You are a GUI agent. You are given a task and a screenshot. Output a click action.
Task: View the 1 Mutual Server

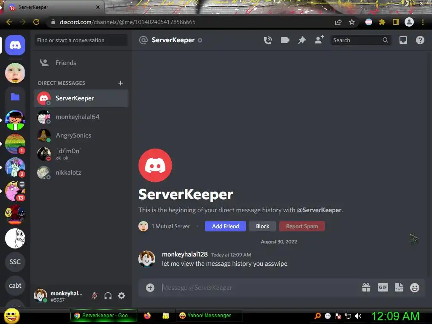(165, 226)
